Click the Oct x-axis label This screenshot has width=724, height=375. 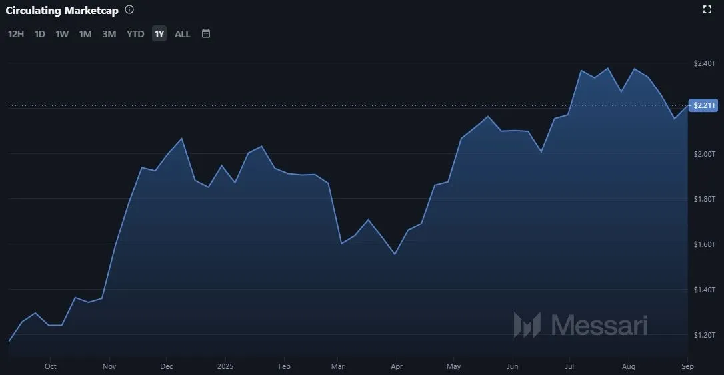[50, 366]
